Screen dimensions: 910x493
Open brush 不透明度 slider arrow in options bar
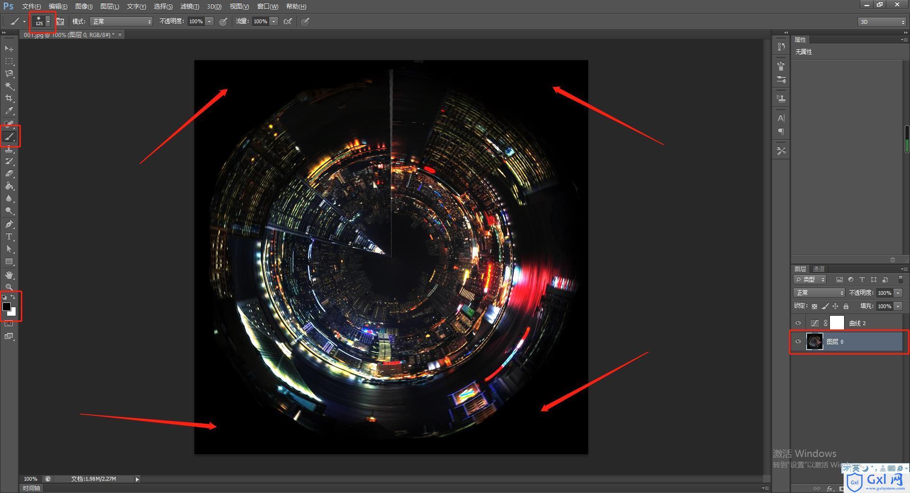(x=209, y=21)
